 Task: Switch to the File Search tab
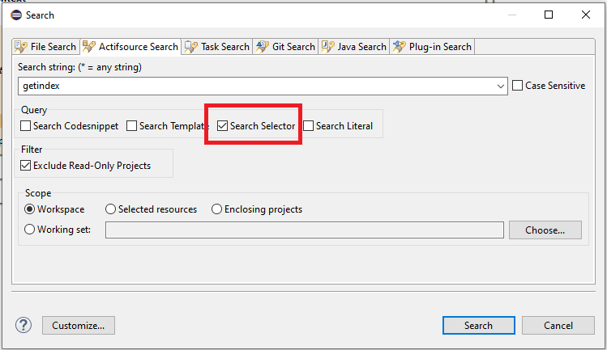click(46, 47)
